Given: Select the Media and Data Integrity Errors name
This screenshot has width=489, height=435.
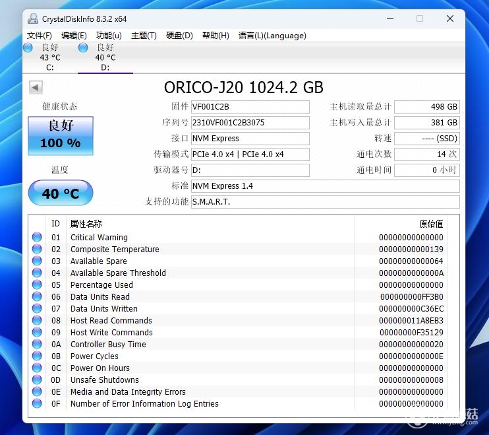Looking at the screenshot, I should tap(128, 391).
